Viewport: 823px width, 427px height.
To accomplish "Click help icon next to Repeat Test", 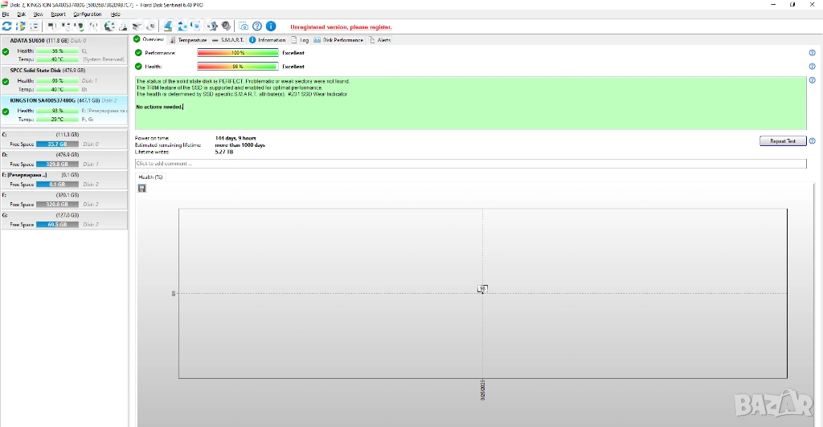I will tap(812, 141).
